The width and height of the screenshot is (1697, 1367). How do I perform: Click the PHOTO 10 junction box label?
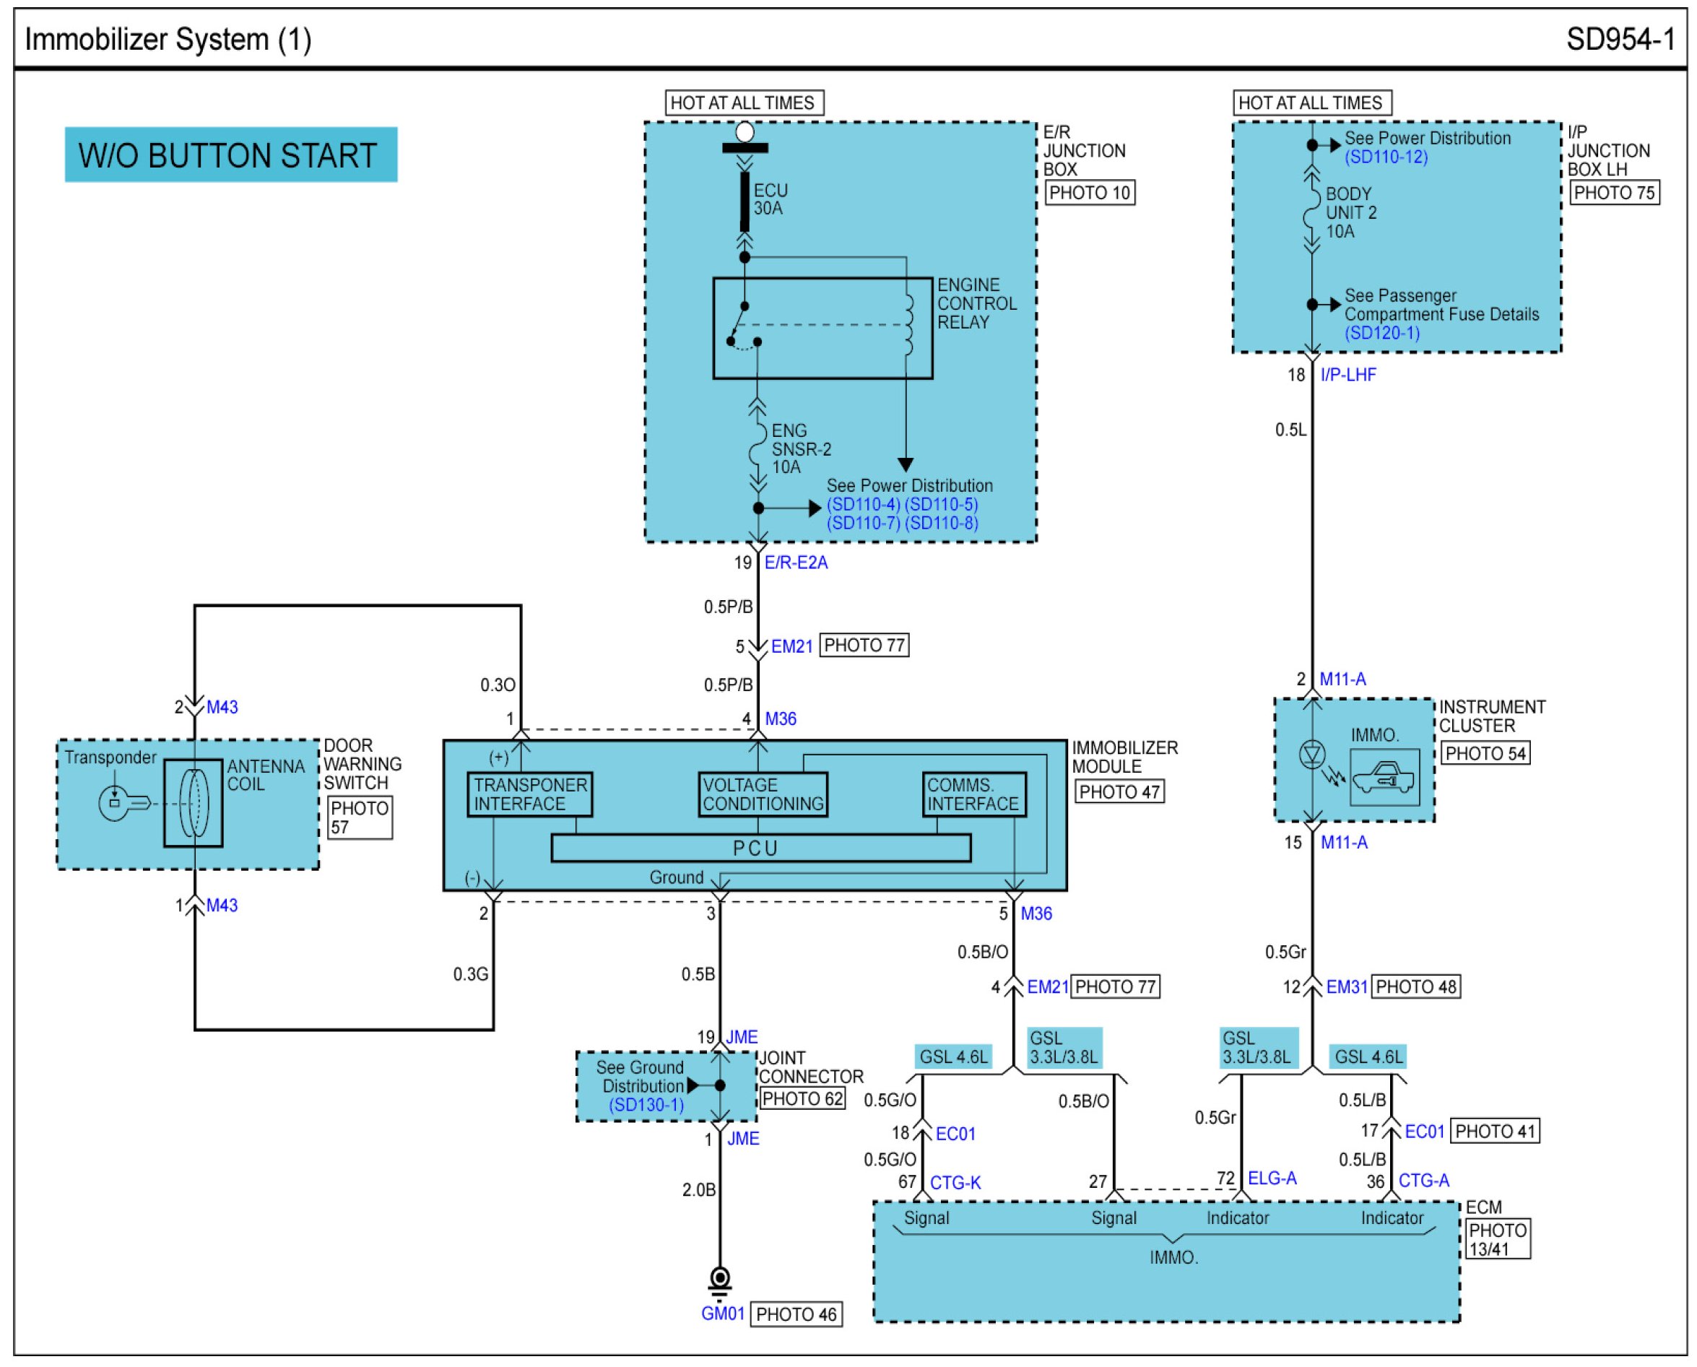click(x=1089, y=193)
